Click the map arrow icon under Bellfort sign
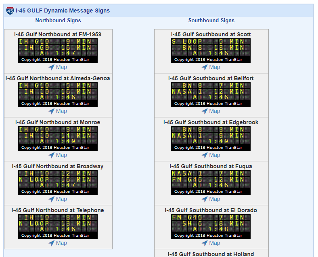 (x=205, y=111)
